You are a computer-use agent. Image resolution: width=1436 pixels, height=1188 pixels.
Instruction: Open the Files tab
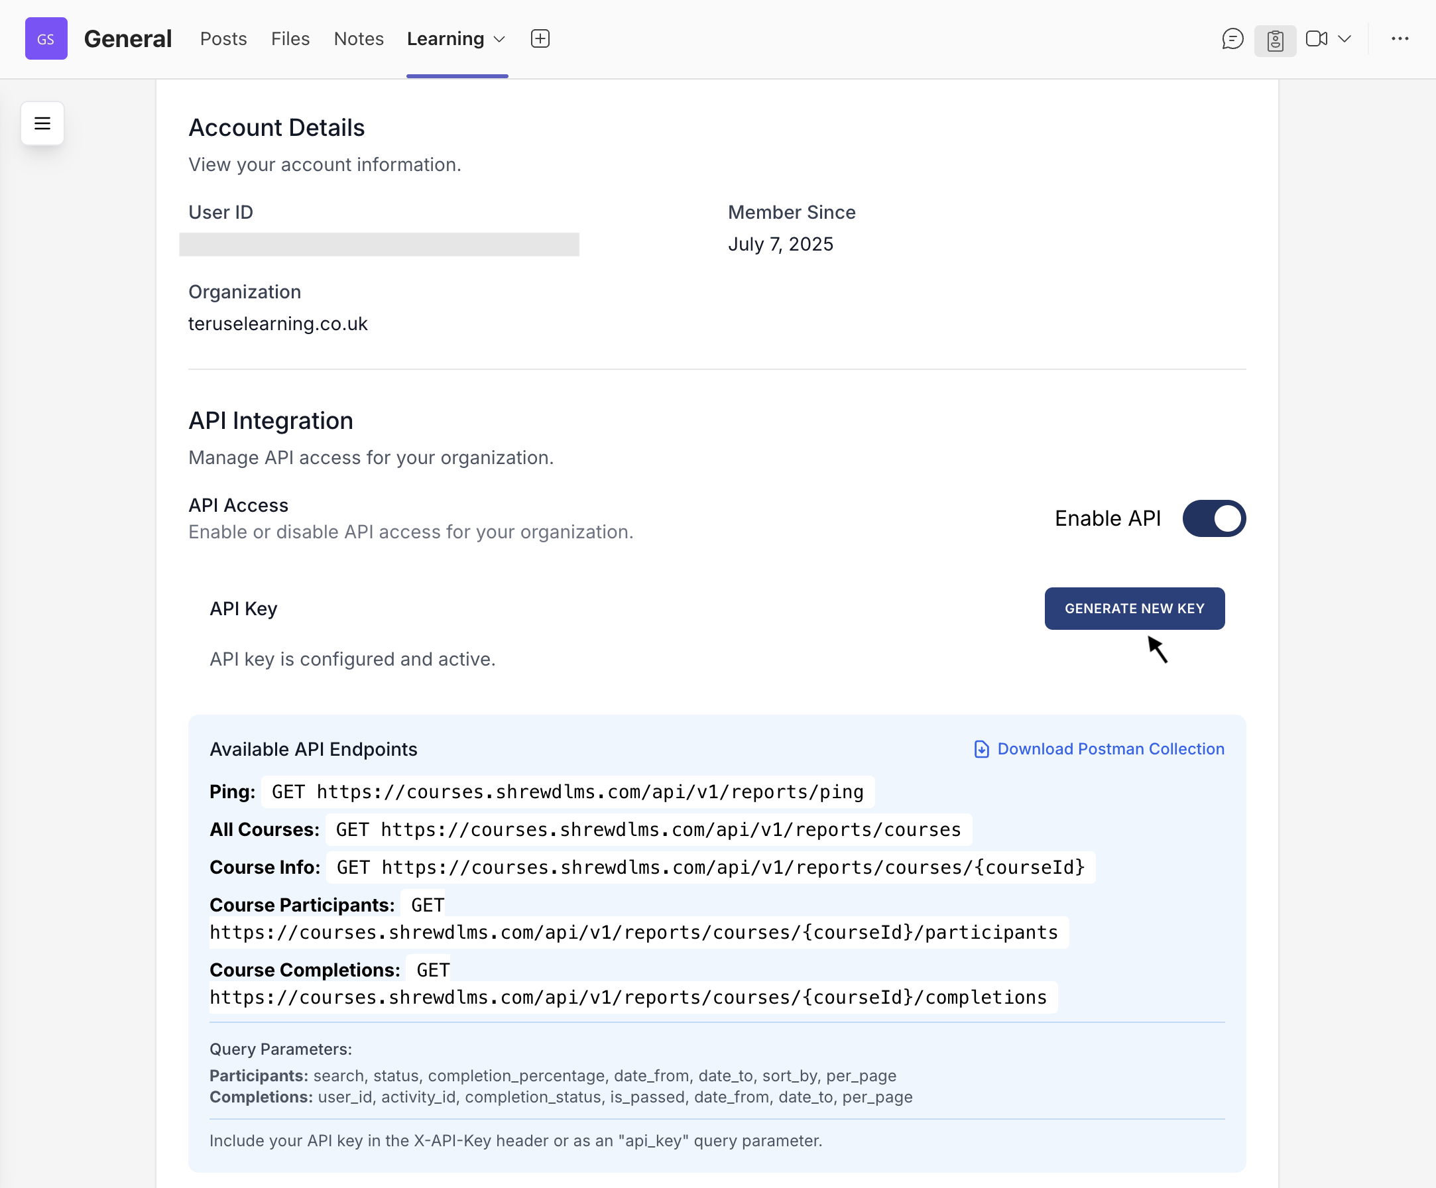(290, 39)
